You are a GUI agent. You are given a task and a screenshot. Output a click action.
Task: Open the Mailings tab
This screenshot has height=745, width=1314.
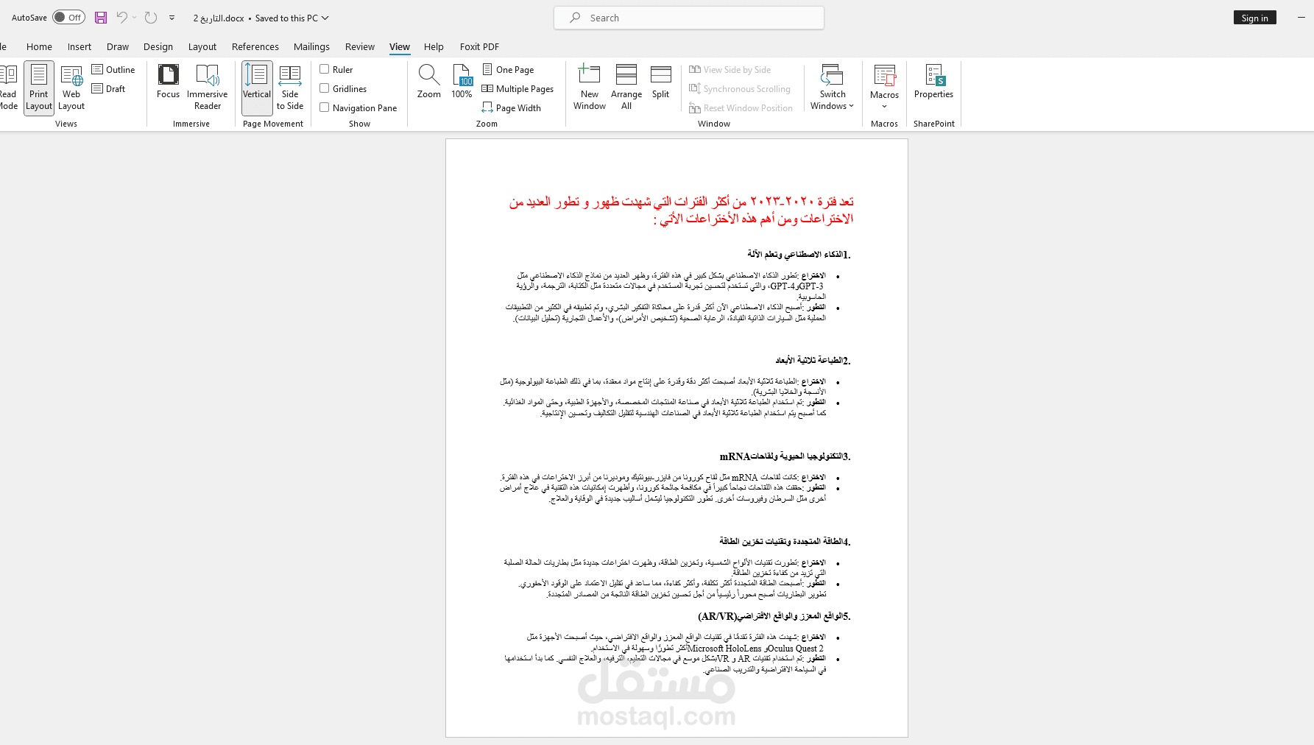pyautogui.click(x=311, y=46)
